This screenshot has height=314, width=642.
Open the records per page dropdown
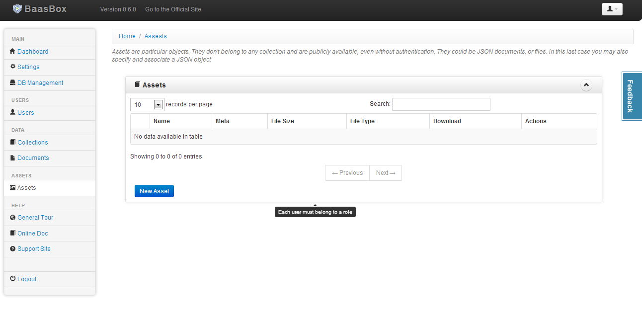(x=147, y=105)
